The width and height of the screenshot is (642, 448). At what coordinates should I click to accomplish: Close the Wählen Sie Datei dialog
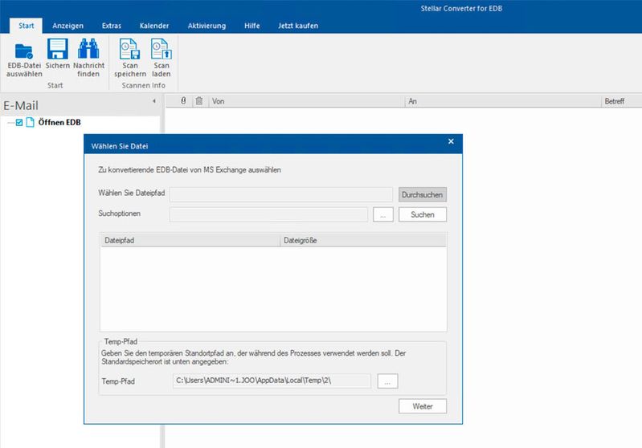[x=451, y=141]
